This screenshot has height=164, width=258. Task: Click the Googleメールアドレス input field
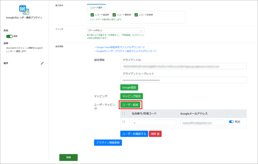(x=202, y=123)
